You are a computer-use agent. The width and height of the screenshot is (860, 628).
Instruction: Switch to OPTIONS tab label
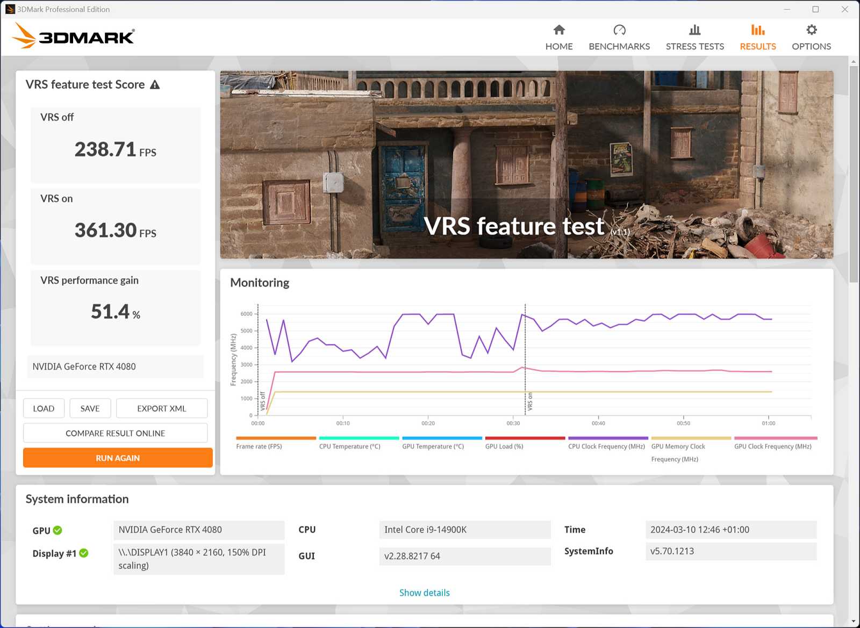pyautogui.click(x=812, y=46)
